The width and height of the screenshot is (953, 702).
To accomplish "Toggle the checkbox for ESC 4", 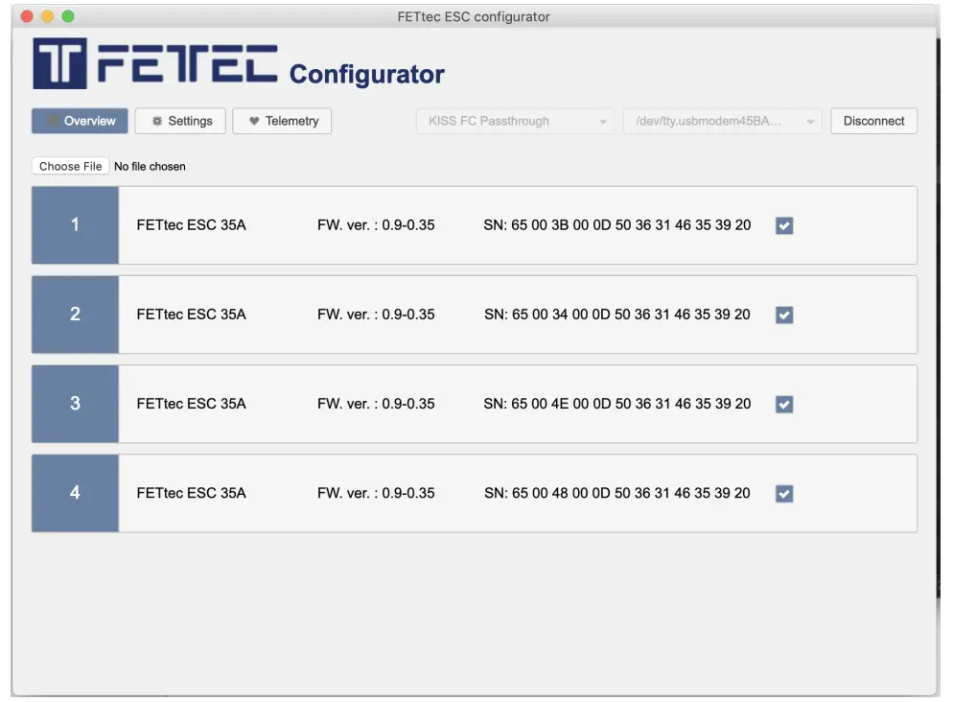I will coord(784,494).
